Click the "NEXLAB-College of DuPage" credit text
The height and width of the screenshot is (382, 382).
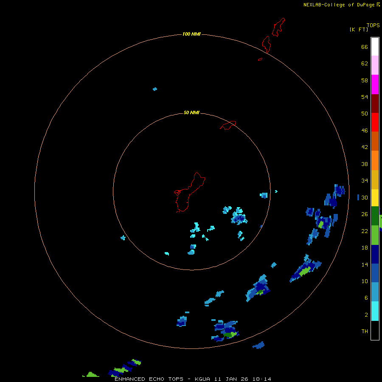click(x=339, y=5)
